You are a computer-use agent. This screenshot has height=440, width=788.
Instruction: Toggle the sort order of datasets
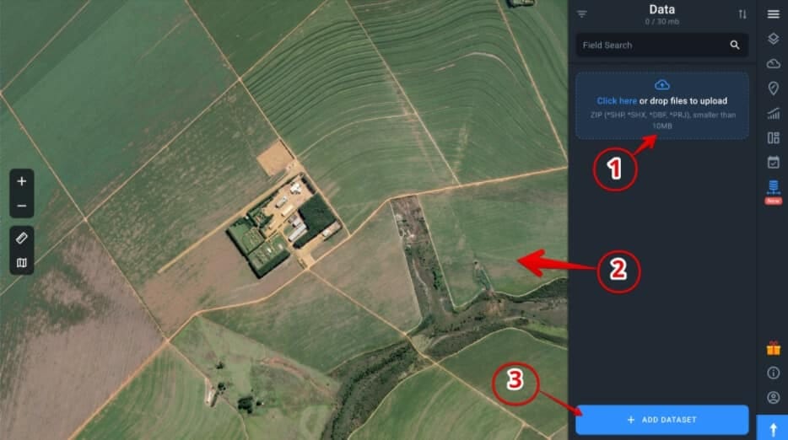(742, 14)
